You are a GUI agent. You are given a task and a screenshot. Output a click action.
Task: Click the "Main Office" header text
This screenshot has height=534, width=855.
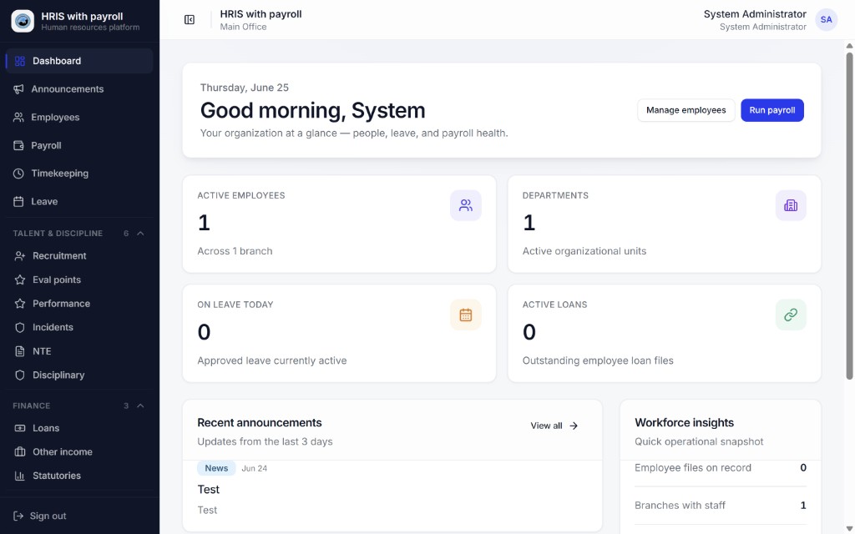243,27
